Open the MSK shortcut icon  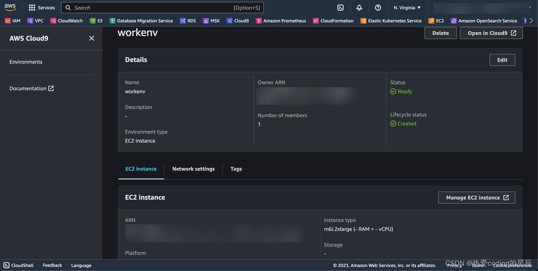tap(206, 21)
